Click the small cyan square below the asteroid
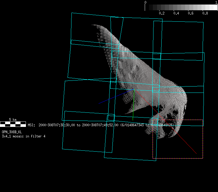The height and width of the screenshot is (192, 218). pyautogui.click(x=111, y=118)
